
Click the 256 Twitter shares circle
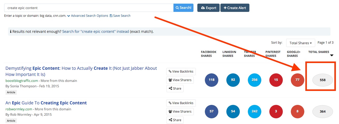point(255,80)
